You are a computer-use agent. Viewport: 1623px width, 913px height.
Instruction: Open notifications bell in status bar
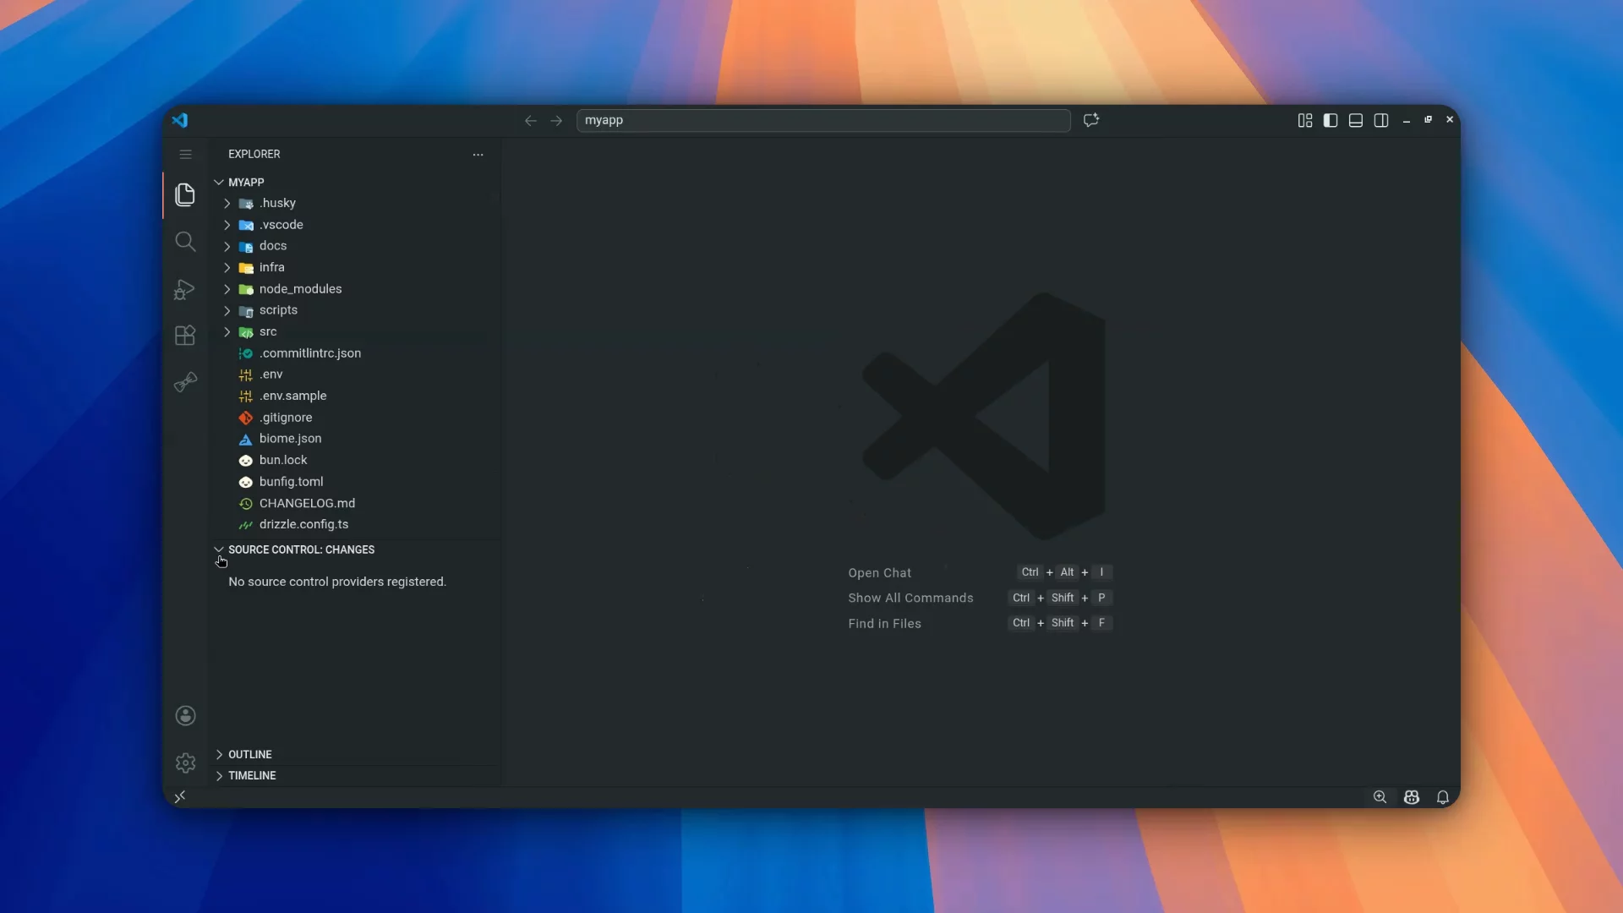pos(1443,796)
